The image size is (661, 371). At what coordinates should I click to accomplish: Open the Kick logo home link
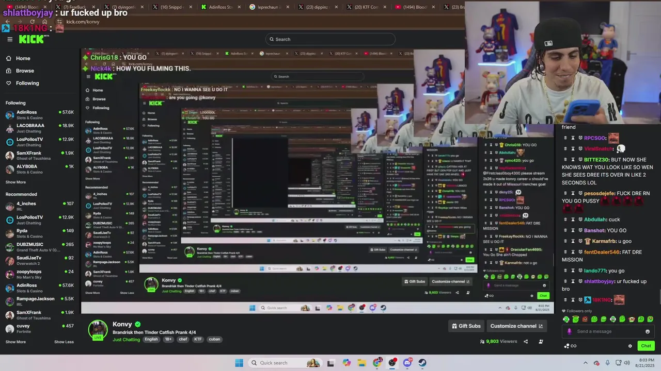click(x=34, y=39)
